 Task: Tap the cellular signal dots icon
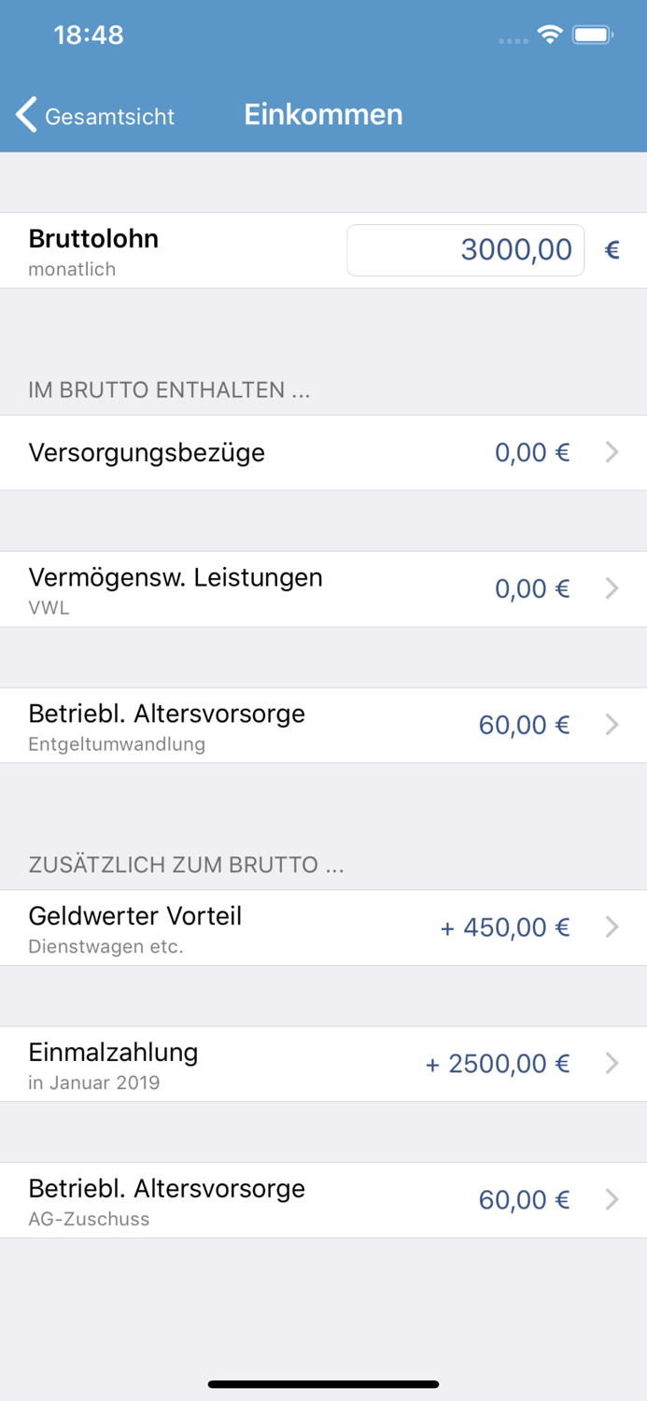[512, 39]
